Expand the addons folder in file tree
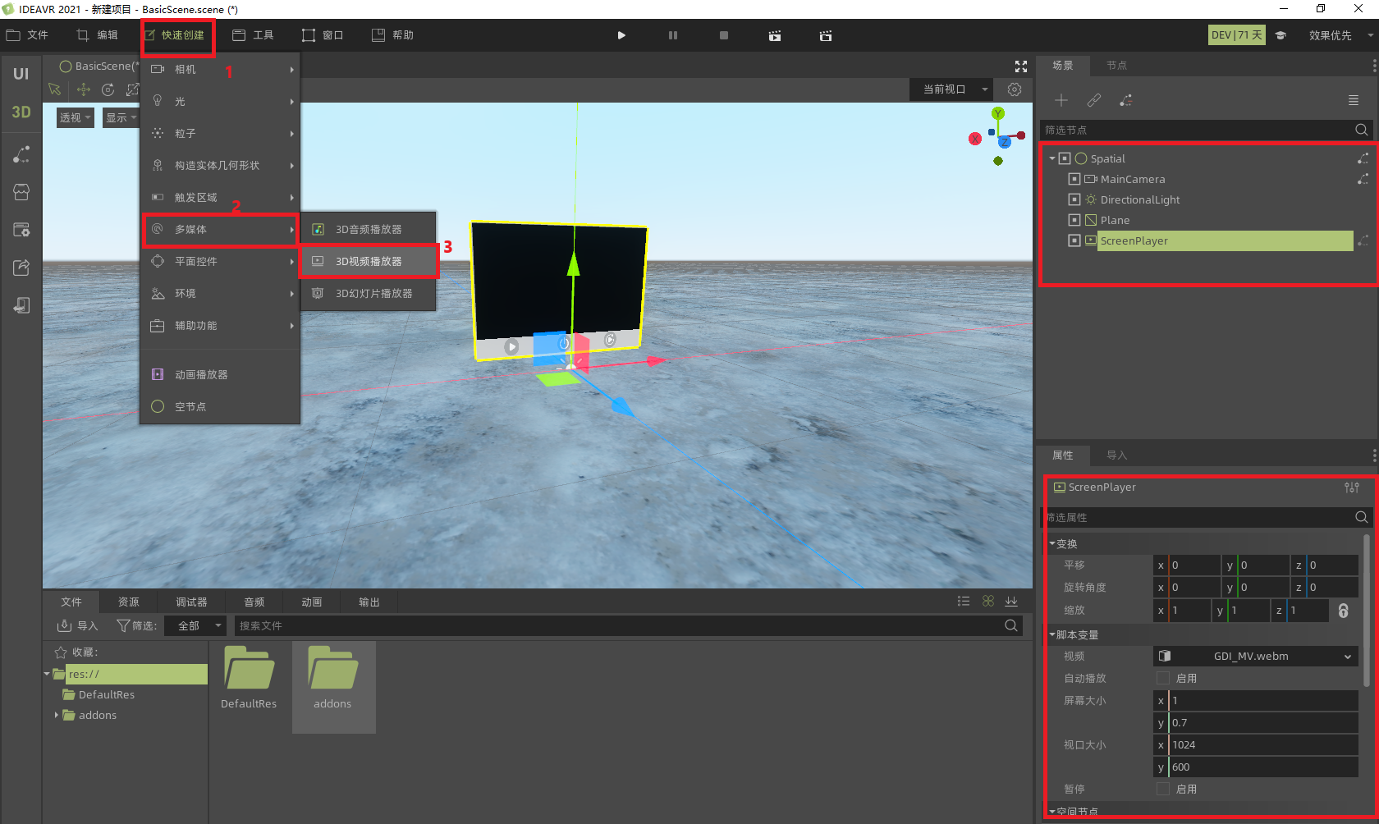1379x824 pixels. [56, 715]
